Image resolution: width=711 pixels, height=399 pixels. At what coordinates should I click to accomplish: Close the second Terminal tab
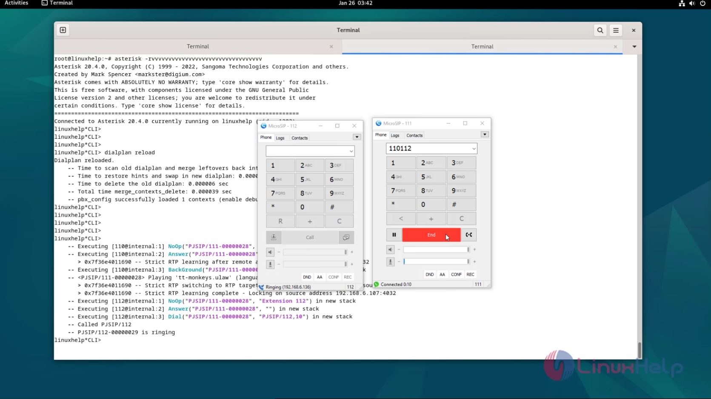(616, 47)
